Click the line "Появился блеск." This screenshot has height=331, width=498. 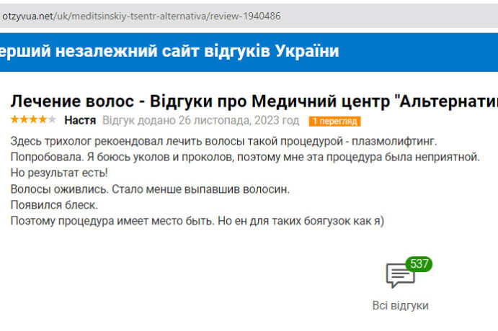(x=54, y=204)
